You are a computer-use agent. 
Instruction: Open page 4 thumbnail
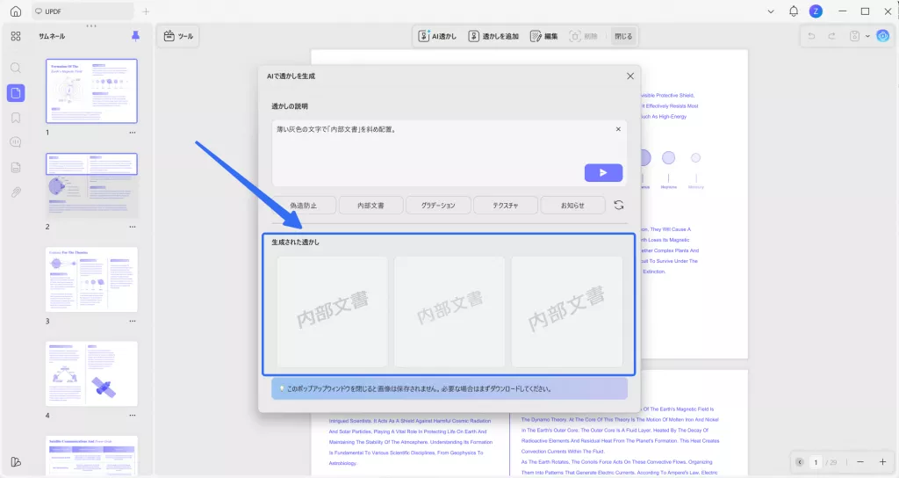pyautogui.click(x=91, y=373)
